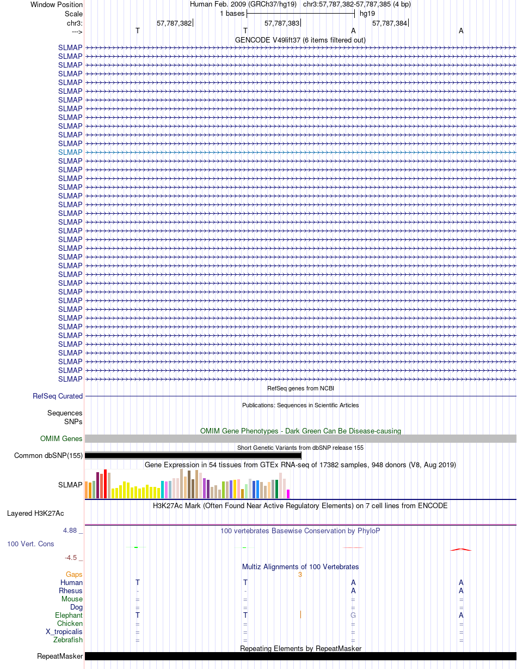This screenshot has width=517, height=669.
Task: Click the OMIM Gene Phenotypes track title
Action: tap(300, 431)
